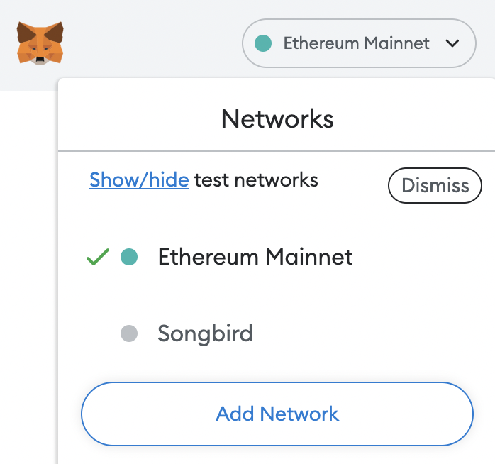Click the teal dot next to Ethereum Mainnet in list
The height and width of the screenshot is (464, 495).
click(x=128, y=257)
